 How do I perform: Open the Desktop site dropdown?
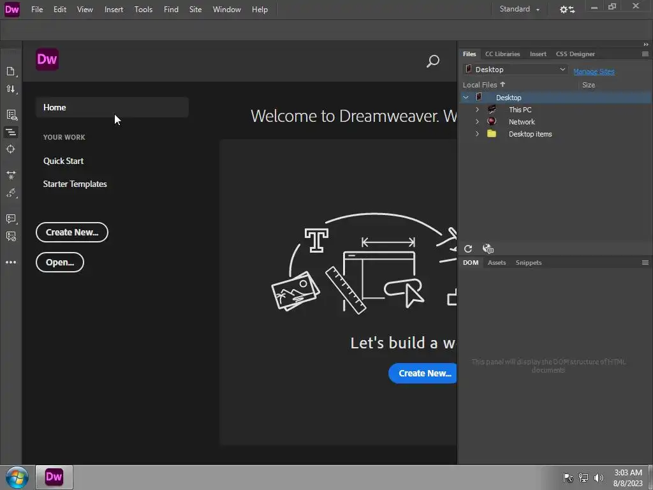515,70
